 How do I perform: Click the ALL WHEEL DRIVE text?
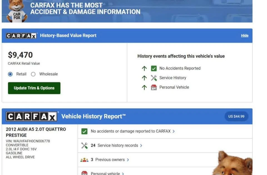click(20, 157)
